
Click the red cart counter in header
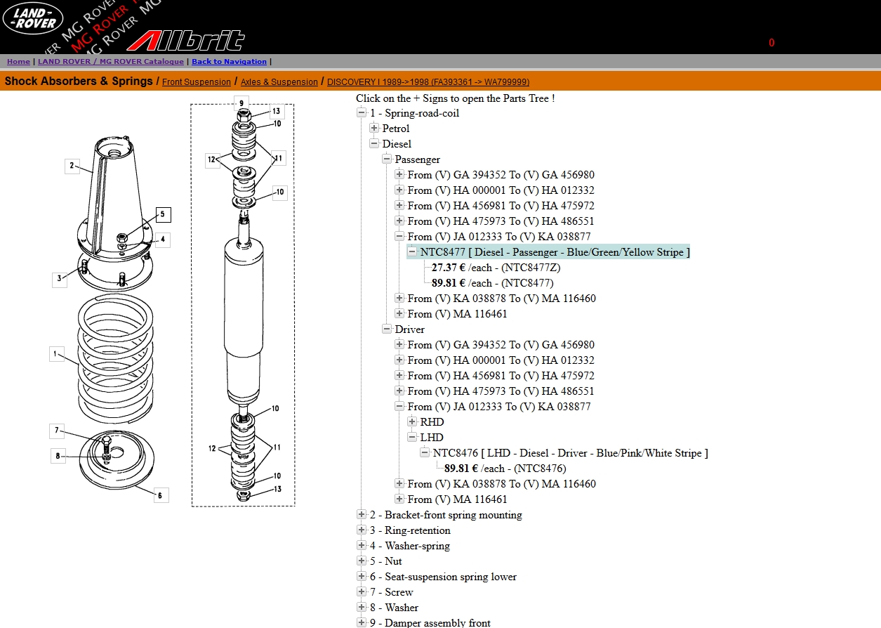click(771, 43)
